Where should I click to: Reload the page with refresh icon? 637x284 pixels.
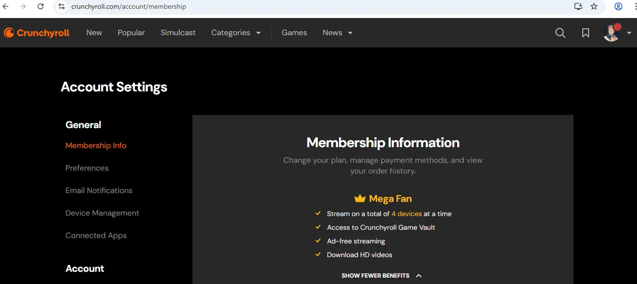click(41, 6)
